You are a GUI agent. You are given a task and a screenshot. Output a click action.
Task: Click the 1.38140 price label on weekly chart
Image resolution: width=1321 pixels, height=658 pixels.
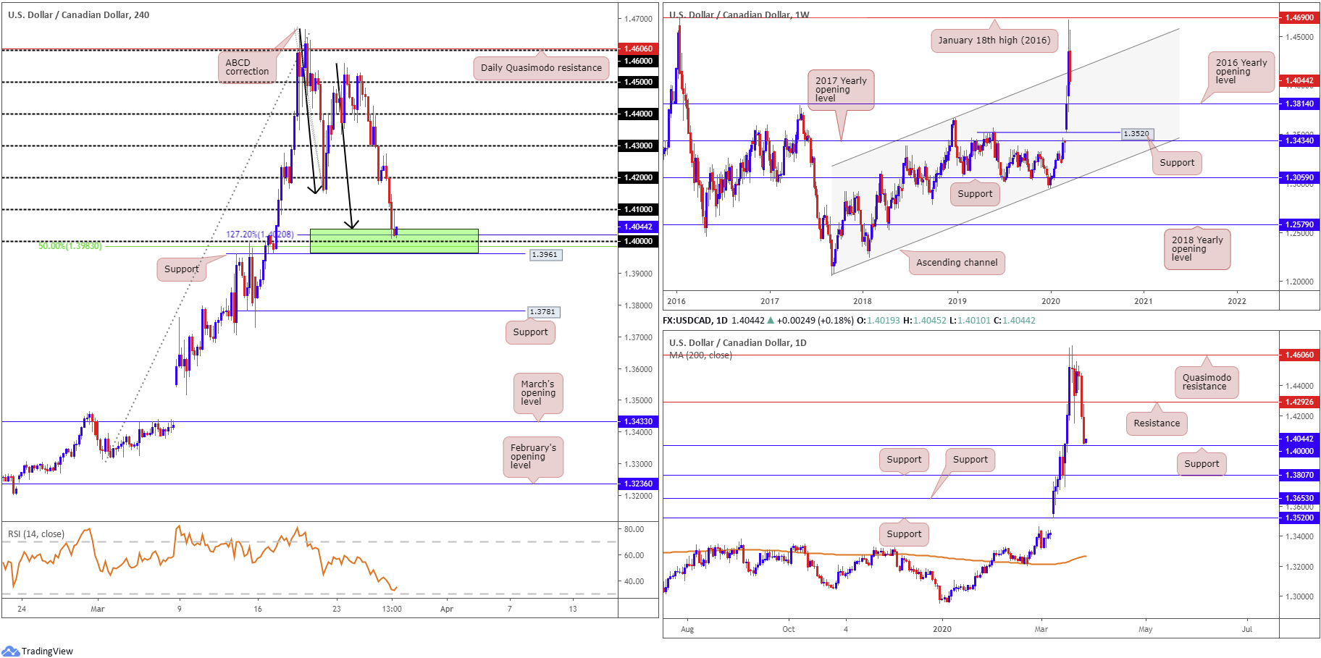[x=1299, y=104]
